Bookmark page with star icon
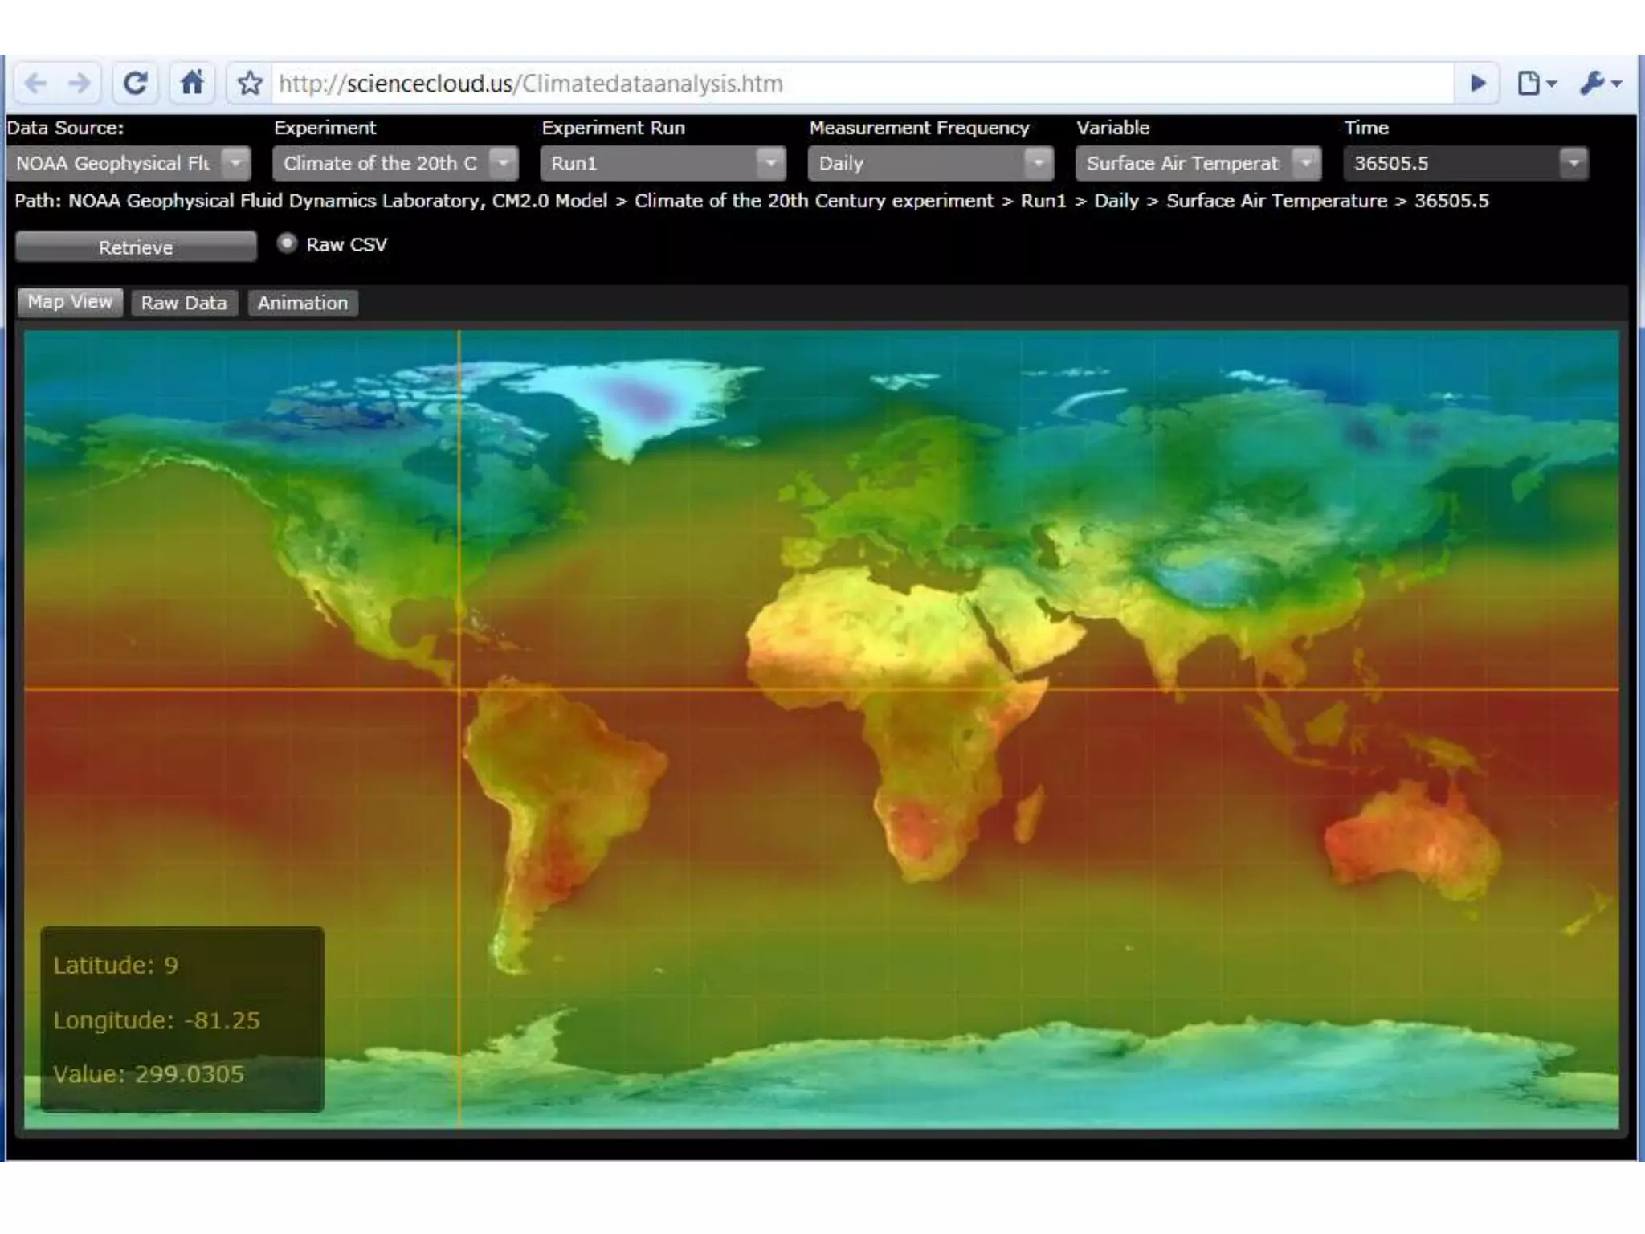This screenshot has width=1645, height=1234. [250, 83]
